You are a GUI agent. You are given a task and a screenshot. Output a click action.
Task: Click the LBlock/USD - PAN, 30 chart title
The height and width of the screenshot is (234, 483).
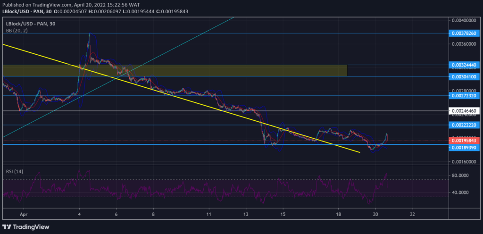coord(31,24)
